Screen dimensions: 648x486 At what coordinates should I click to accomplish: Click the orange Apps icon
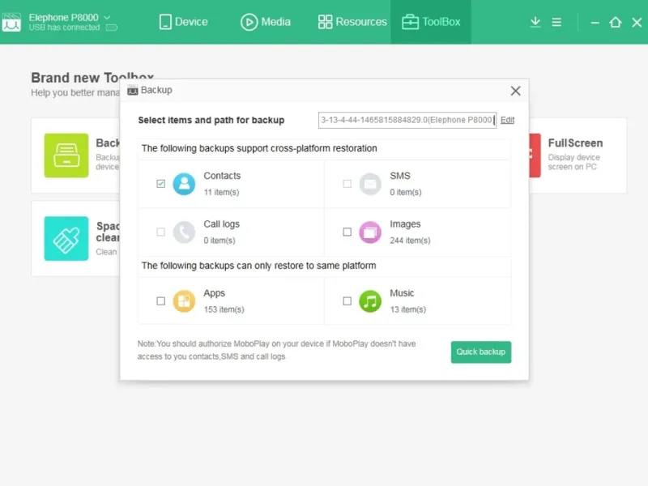click(x=184, y=301)
